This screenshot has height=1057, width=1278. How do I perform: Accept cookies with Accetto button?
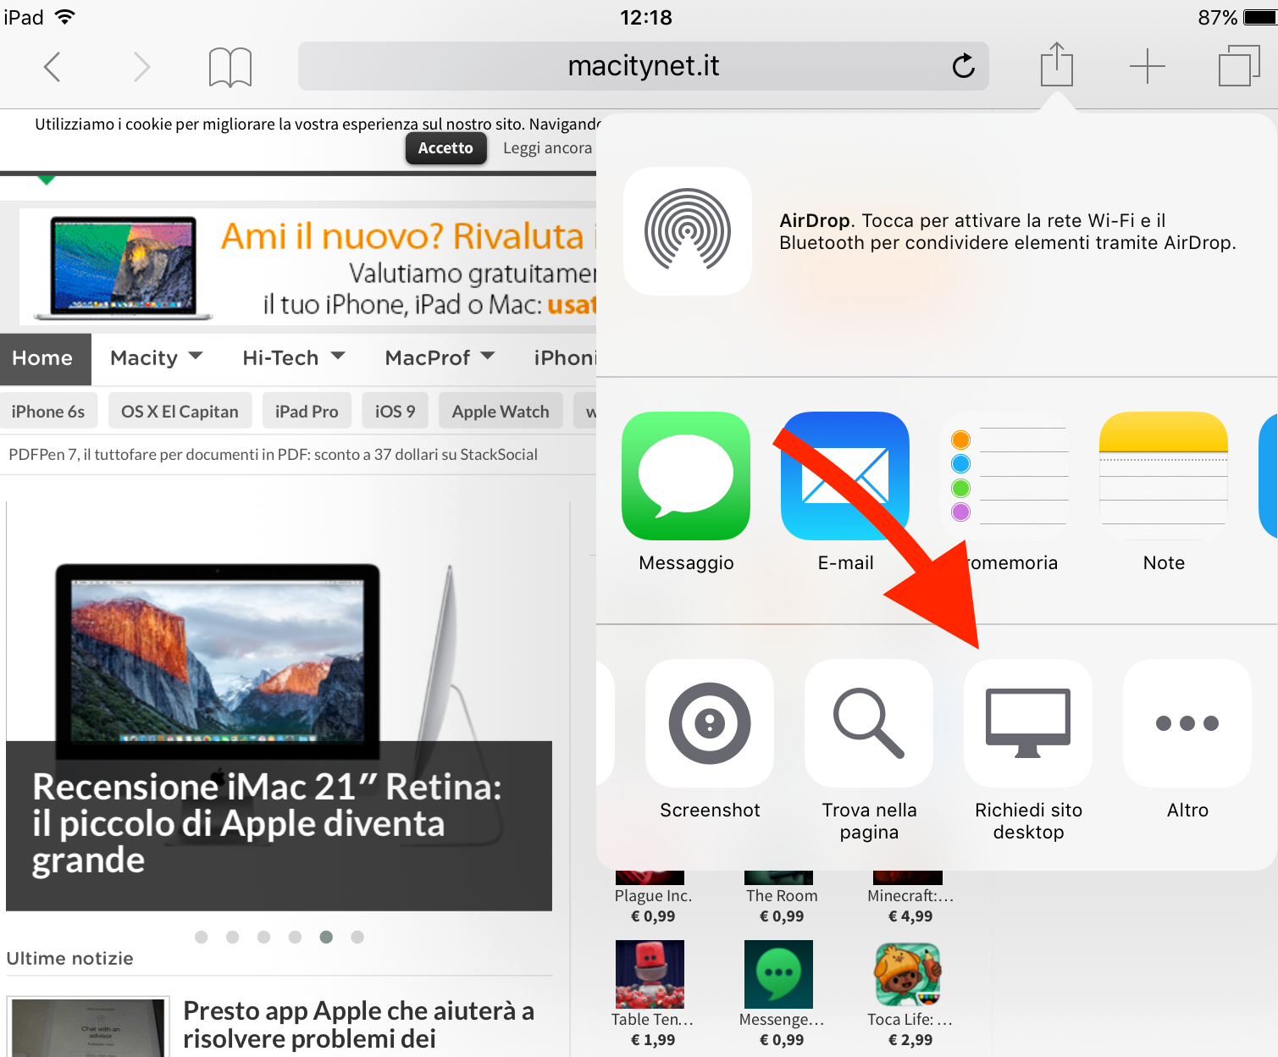coord(445,148)
